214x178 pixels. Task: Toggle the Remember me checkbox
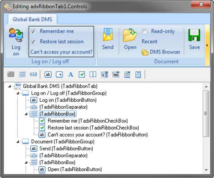(33, 31)
